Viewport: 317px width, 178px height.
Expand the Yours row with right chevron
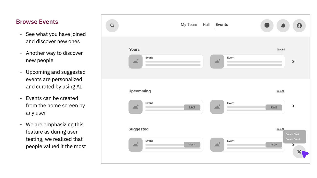293,62
